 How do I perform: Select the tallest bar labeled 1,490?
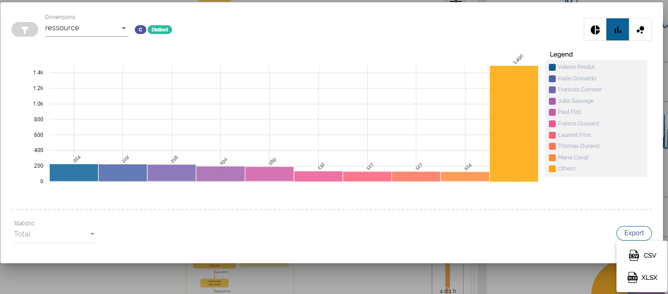tap(514, 124)
